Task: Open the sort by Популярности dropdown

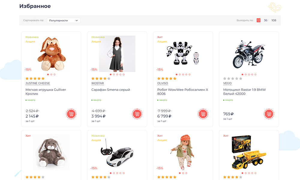Action: (x=64, y=20)
